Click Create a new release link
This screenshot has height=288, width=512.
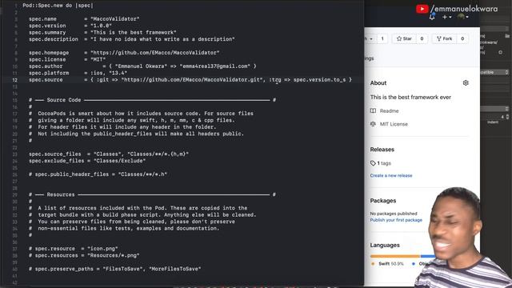[391, 176]
